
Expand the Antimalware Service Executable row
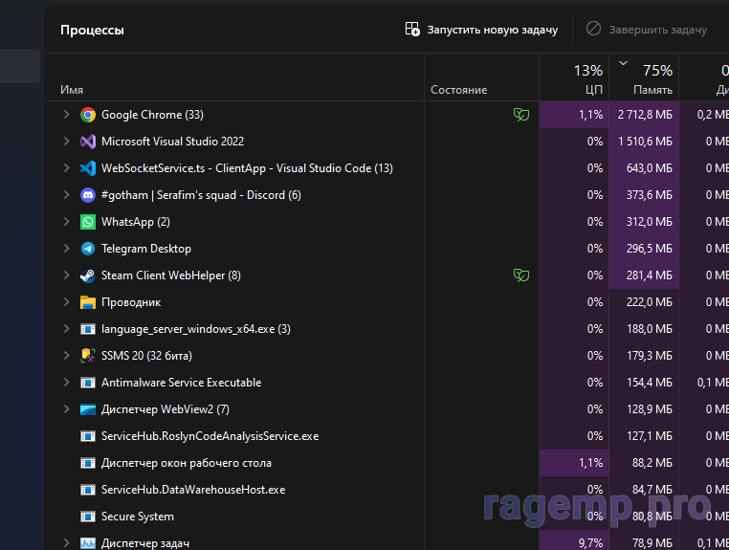coord(66,383)
